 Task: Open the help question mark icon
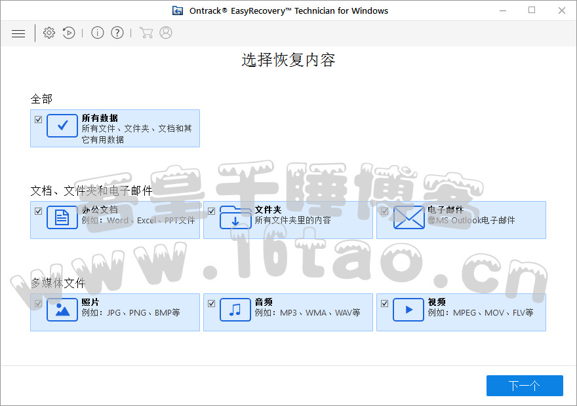click(117, 33)
